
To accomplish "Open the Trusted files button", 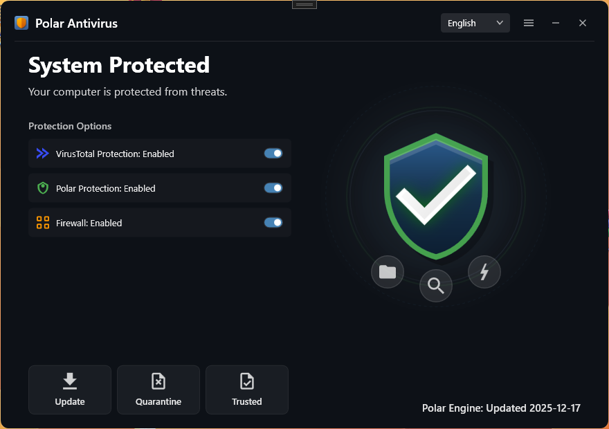I will [x=247, y=390].
